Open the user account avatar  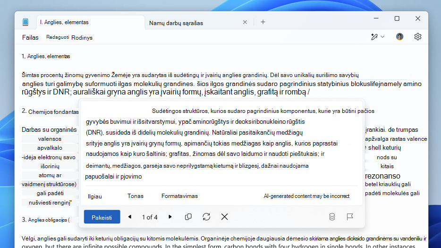point(399,36)
